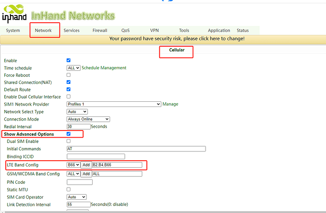Click the Manage link beside network provider
Viewport: 326px width, 213px height.
coord(171,104)
